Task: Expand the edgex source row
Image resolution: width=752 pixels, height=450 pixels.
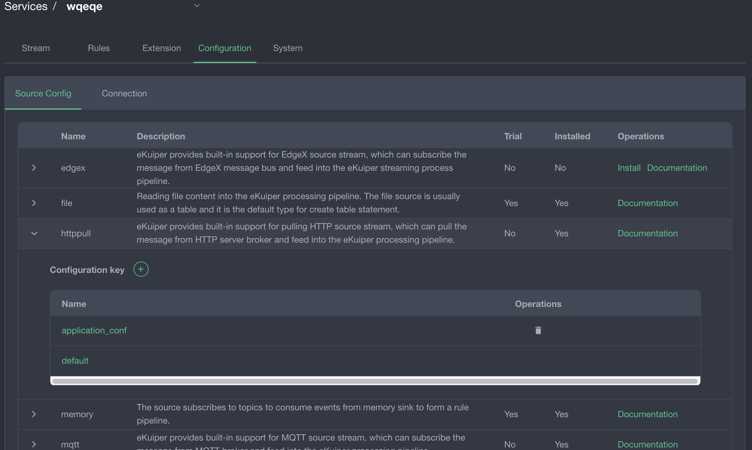Action: [34, 168]
